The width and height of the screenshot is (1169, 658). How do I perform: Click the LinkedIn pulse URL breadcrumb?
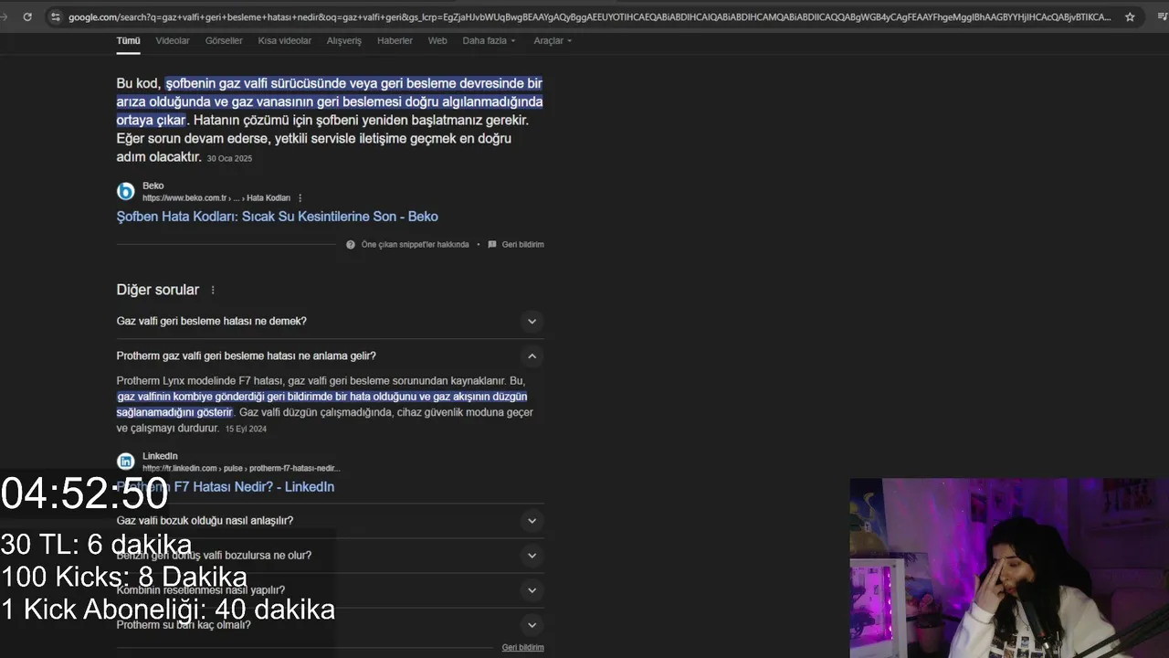pos(241,469)
